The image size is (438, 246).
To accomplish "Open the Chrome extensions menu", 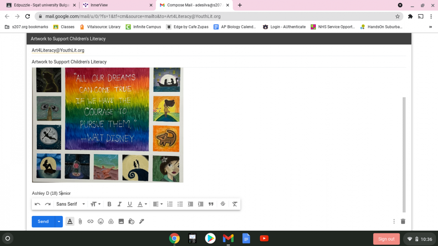I will point(410,16).
